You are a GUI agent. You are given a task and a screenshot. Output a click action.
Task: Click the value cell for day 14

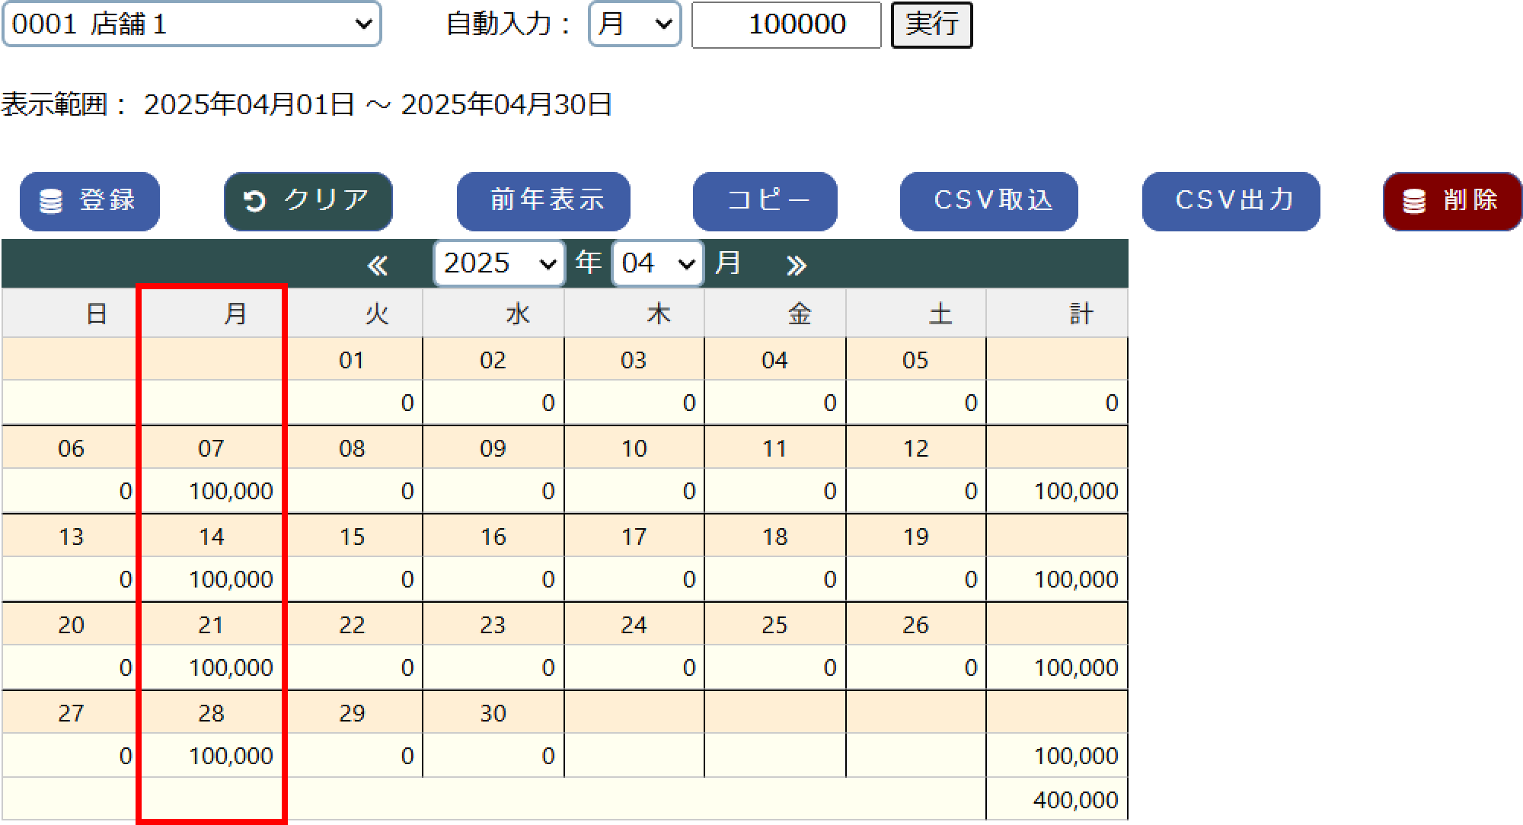tap(212, 579)
